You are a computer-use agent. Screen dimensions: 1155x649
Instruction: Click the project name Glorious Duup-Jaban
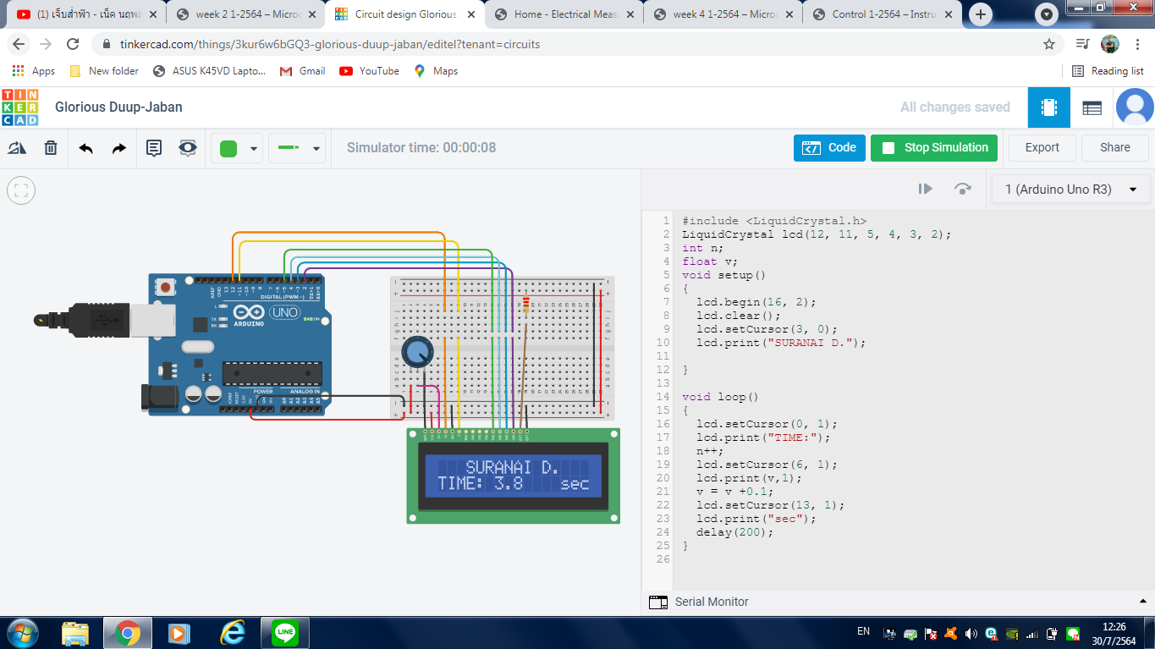tap(118, 107)
